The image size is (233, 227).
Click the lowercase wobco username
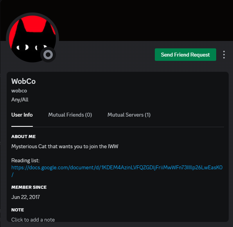coord(19,90)
